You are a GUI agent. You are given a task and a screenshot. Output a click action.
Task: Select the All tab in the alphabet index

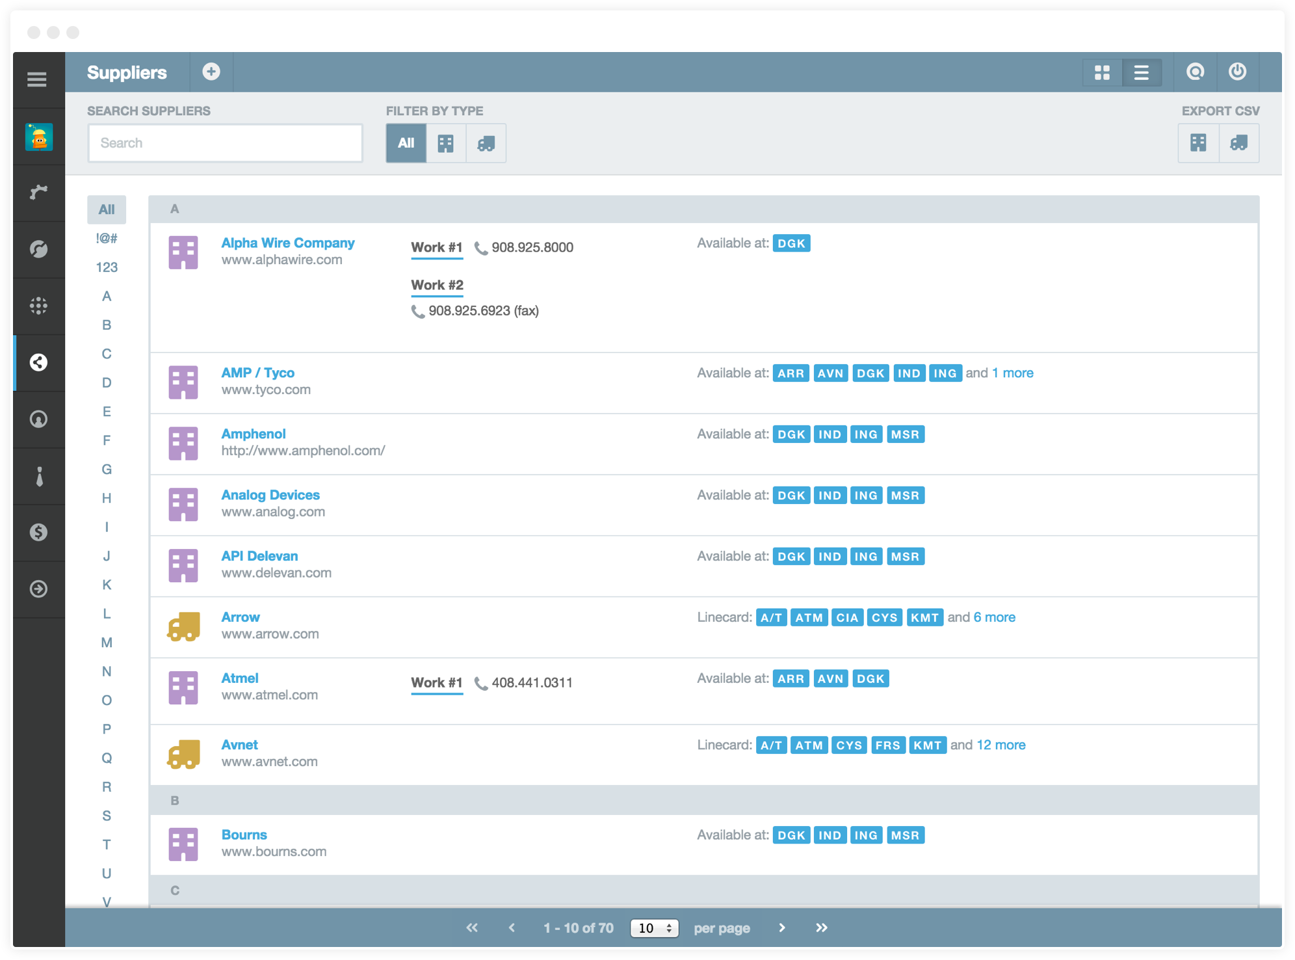click(107, 209)
